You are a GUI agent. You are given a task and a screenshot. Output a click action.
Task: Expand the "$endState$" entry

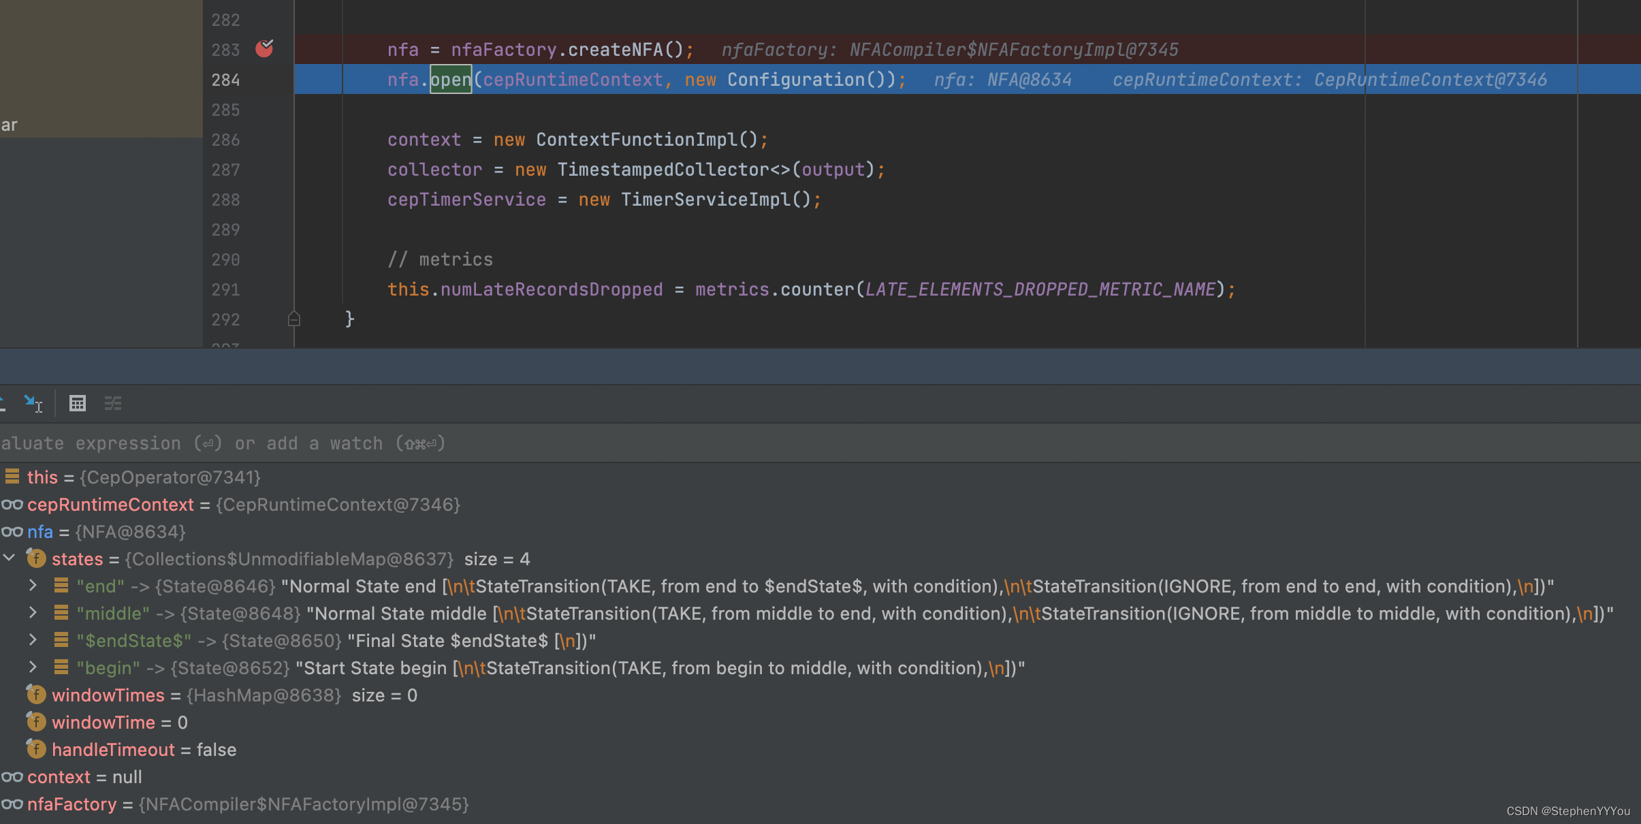33,640
